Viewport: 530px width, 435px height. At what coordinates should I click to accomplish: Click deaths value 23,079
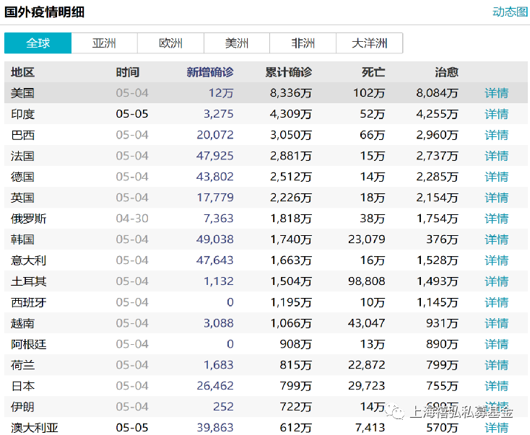click(x=367, y=240)
